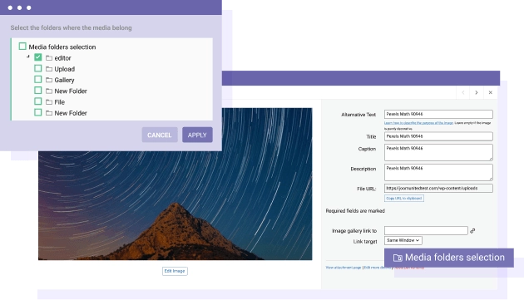Focus the Title input field

(x=438, y=136)
